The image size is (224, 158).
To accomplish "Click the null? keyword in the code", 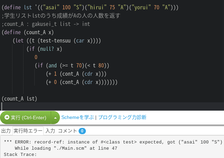I will tap(47, 49).
